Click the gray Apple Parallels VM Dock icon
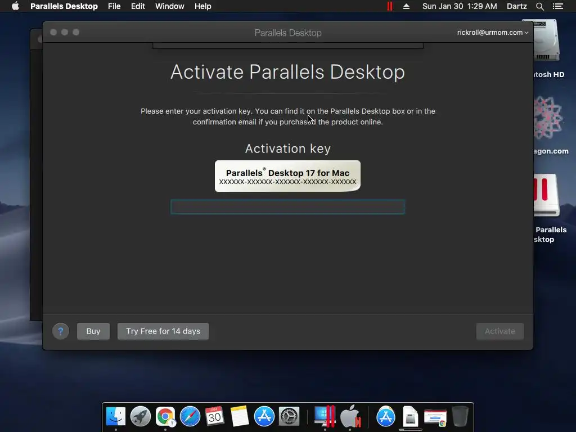Screen dimensions: 576x432 [350, 416]
